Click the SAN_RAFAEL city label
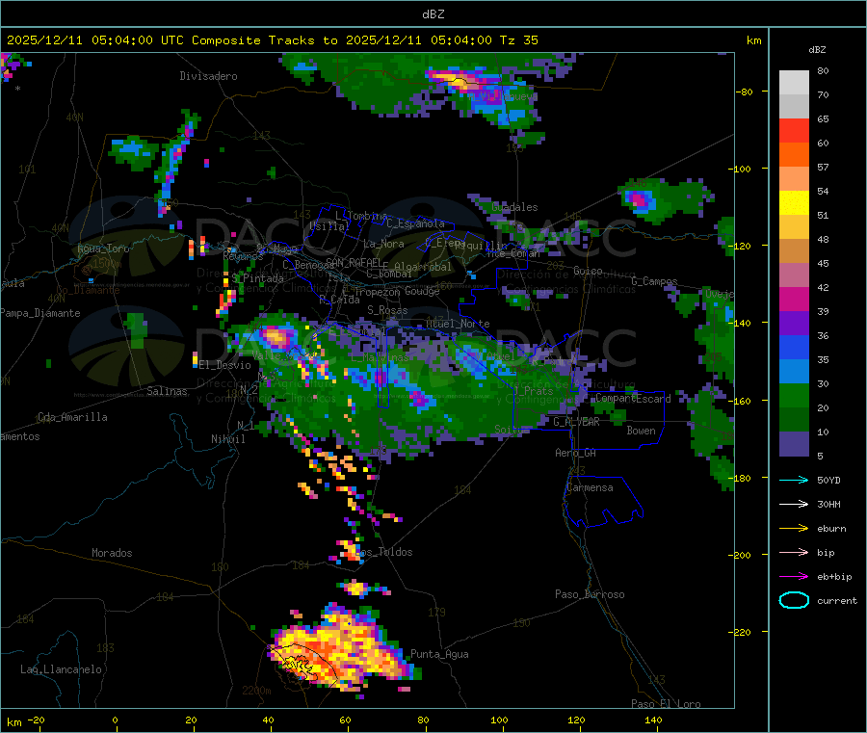 [354, 262]
